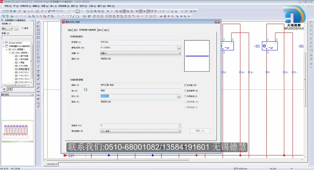Switch to the 显示 tab
The image size is (314, 170).
[x=76, y=30]
